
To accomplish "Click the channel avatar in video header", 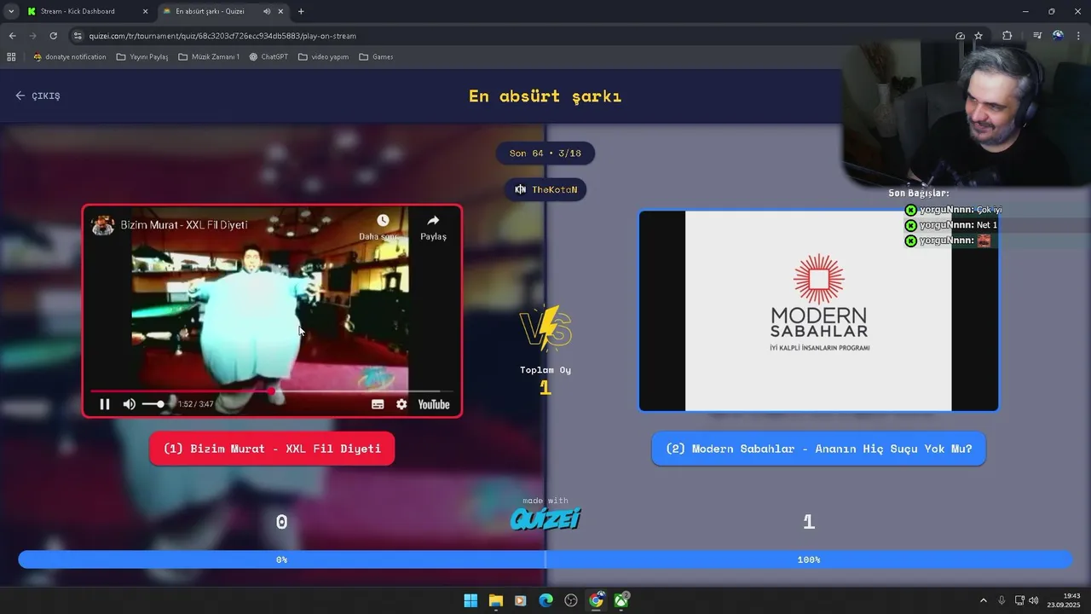I will [103, 225].
